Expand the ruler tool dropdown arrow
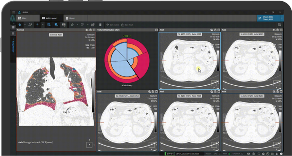This screenshot has height=156, width=292. tap(78, 25)
